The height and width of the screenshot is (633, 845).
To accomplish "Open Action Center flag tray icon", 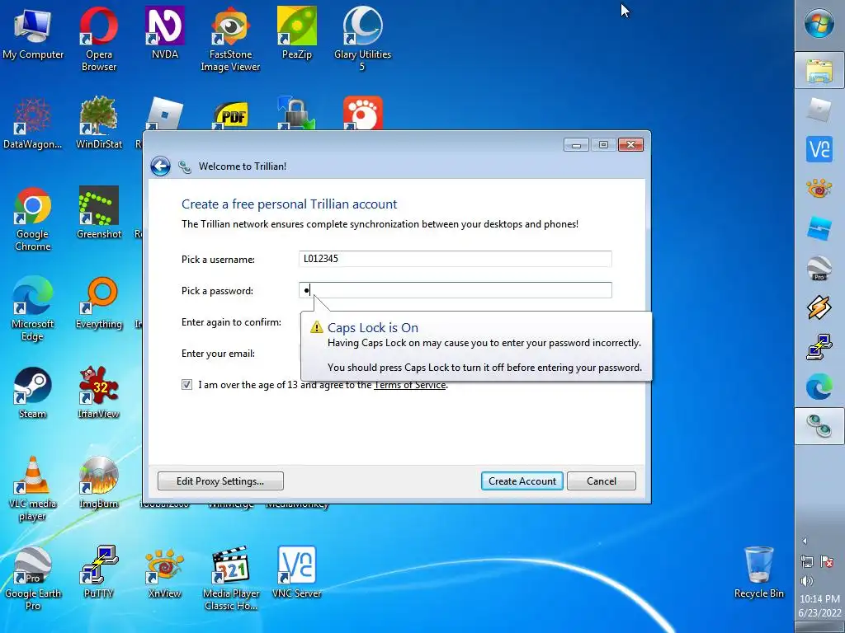I will pos(827,561).
